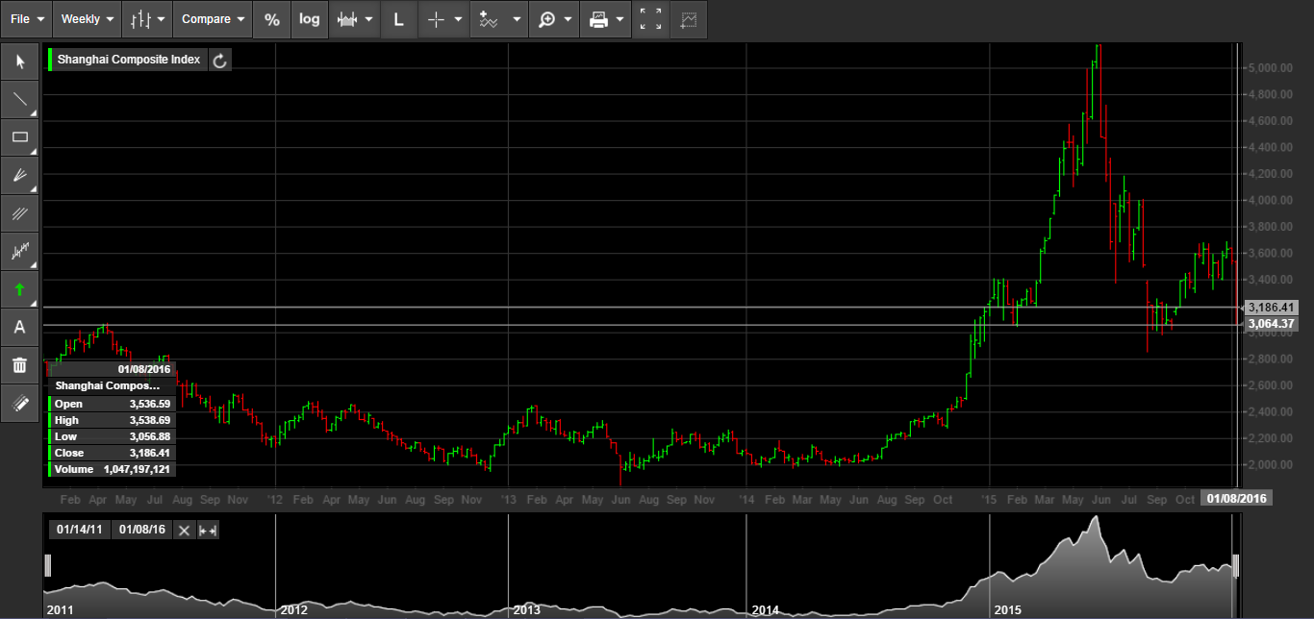Click the price range indicator icon
Screen dimensions: 1314x619
click(x=346, y=19)
